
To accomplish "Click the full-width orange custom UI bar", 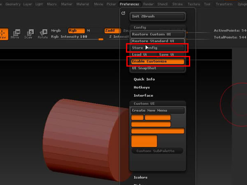I will [x=158, y=131].
